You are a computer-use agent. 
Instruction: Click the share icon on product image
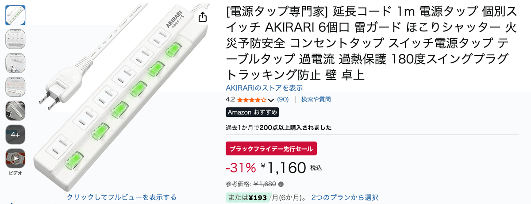pyautogui.click(x=203, y=17)
